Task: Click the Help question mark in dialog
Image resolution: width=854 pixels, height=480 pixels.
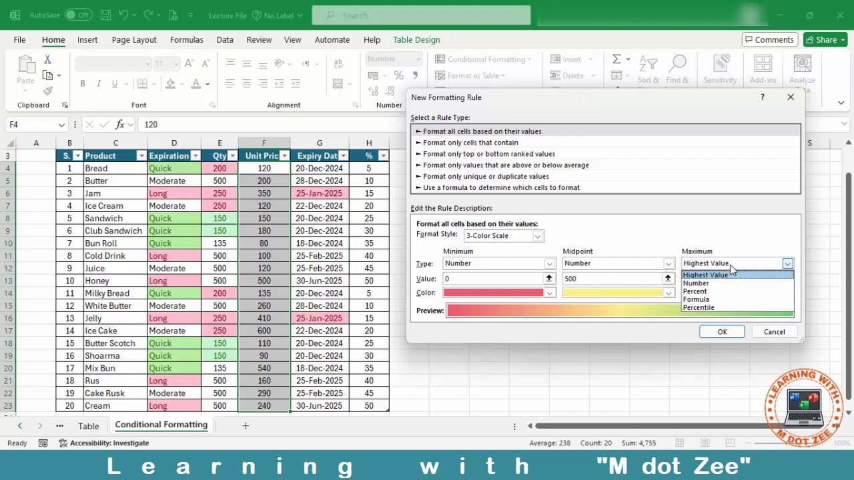Action: coord(762,97)
